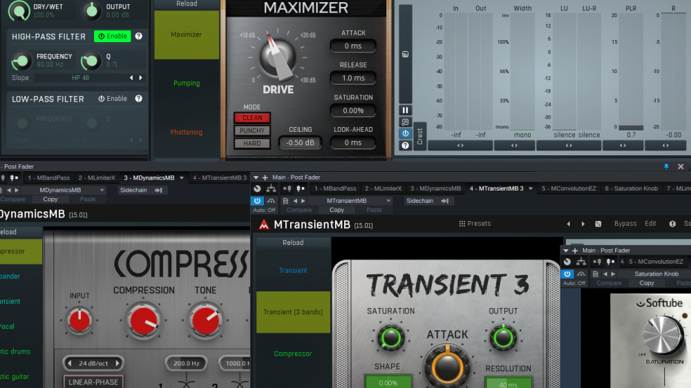Click info icon next to Edit in MTransientMB
The width and height of the screenshot is (691, 388).
672,224
